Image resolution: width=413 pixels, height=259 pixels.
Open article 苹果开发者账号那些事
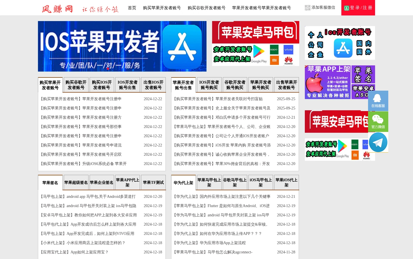pos(102,127)
